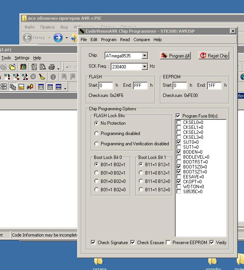Click the two stacked panels icon

pyautogui.click(x=4, y=87)
